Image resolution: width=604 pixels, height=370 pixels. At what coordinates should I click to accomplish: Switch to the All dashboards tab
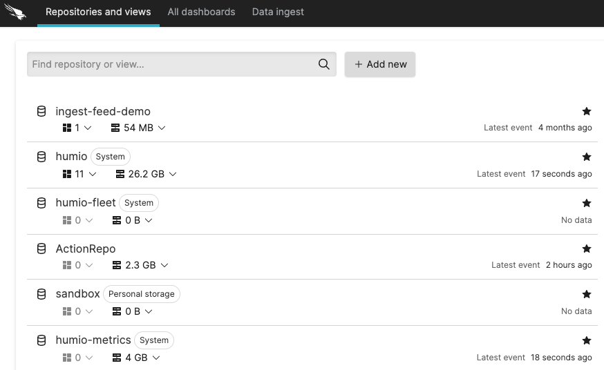tap(201, 12)
